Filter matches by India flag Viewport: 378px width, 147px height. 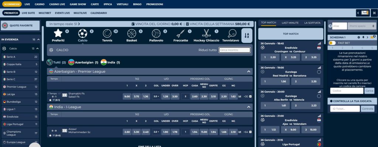click(104, 62)
